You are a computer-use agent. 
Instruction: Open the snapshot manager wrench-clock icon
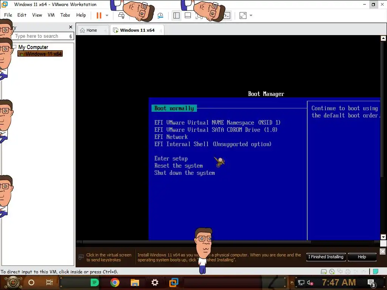coord(160,15)
